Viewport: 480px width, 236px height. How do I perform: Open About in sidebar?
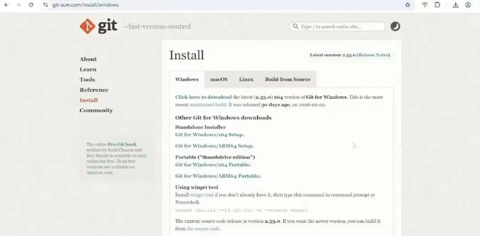(x=88, y=59)
